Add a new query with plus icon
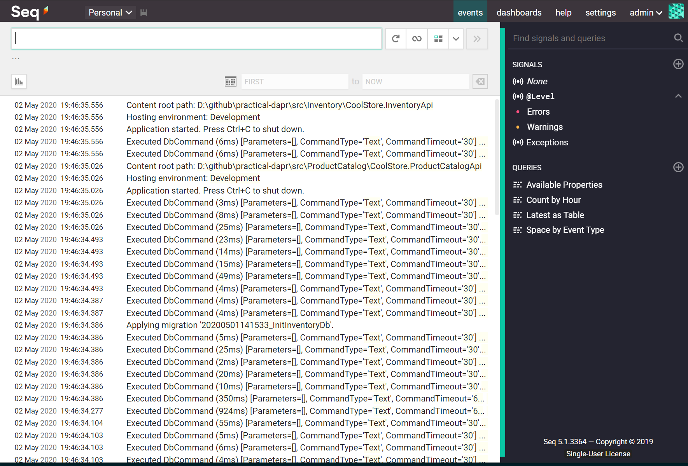Image resolution: width=688 pixels, height=466 pixels. click(678, 167)
